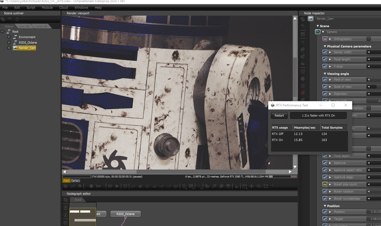Click the refresh icon in Scene outliner toolbar
381x226 pixels.
[17, 19]
